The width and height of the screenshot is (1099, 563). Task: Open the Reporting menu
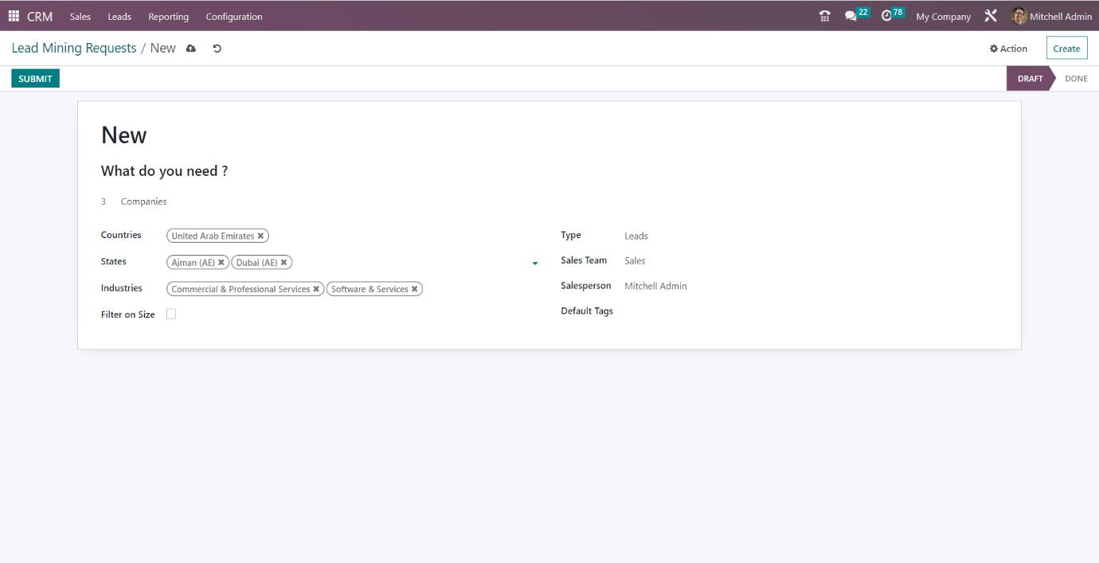(x=168, y=16)
